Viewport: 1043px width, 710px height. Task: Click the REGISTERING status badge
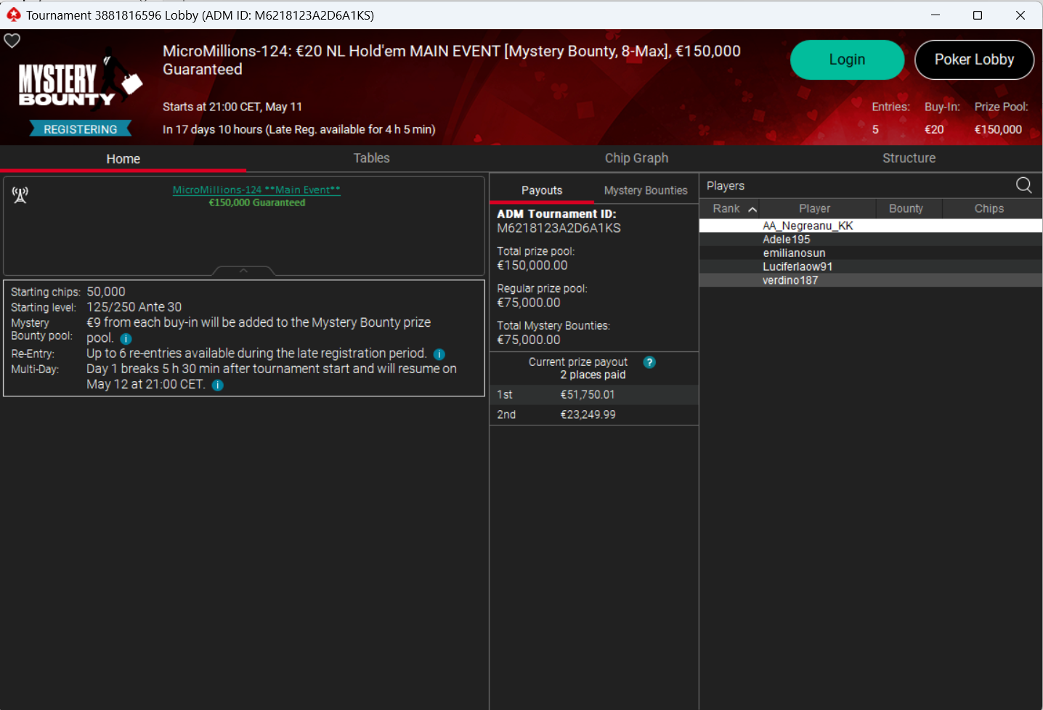tap(80, 129)
